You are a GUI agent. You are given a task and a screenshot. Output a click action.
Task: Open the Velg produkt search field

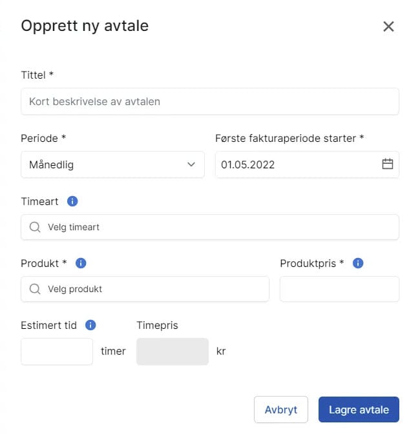pos(149,289)
